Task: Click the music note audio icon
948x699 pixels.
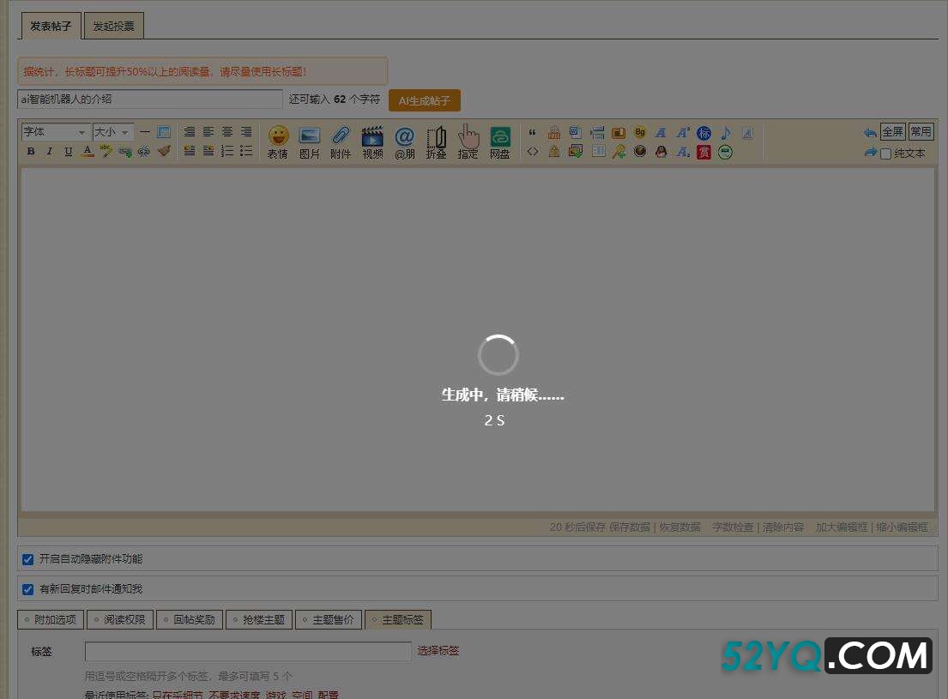Action: [x=726, y=132]
